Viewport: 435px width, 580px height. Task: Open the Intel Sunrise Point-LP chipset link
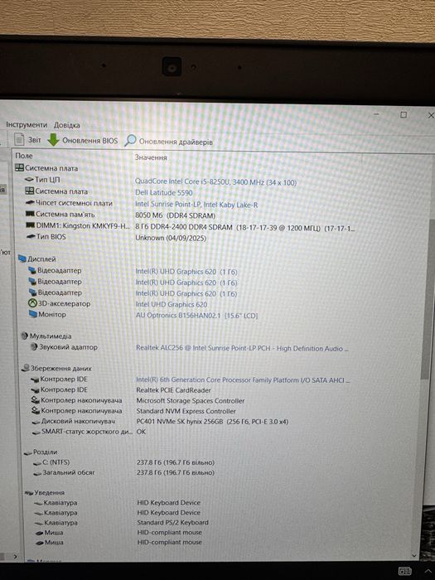[x=196, y=205]
